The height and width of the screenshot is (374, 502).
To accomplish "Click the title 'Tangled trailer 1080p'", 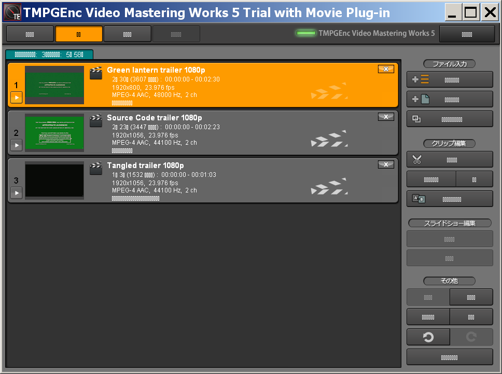I will (145, 165).
